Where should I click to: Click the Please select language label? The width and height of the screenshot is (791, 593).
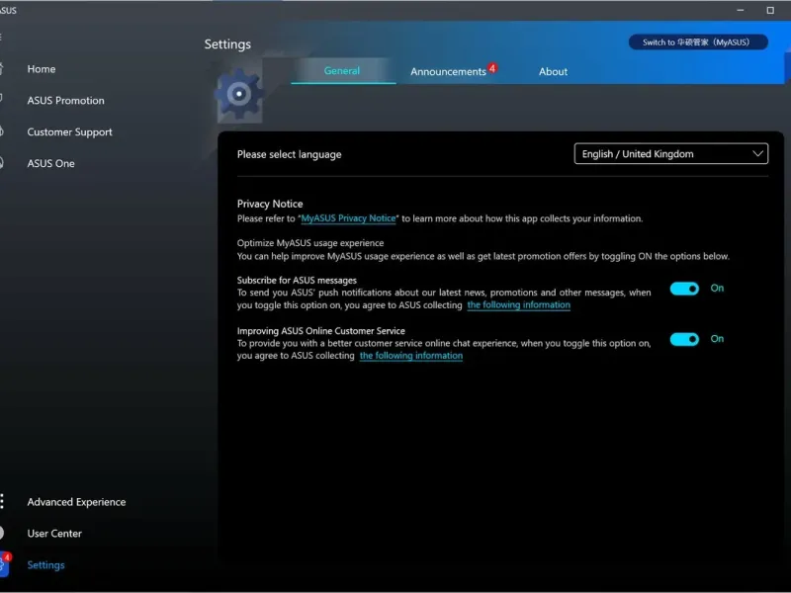[x=289, y=154]
